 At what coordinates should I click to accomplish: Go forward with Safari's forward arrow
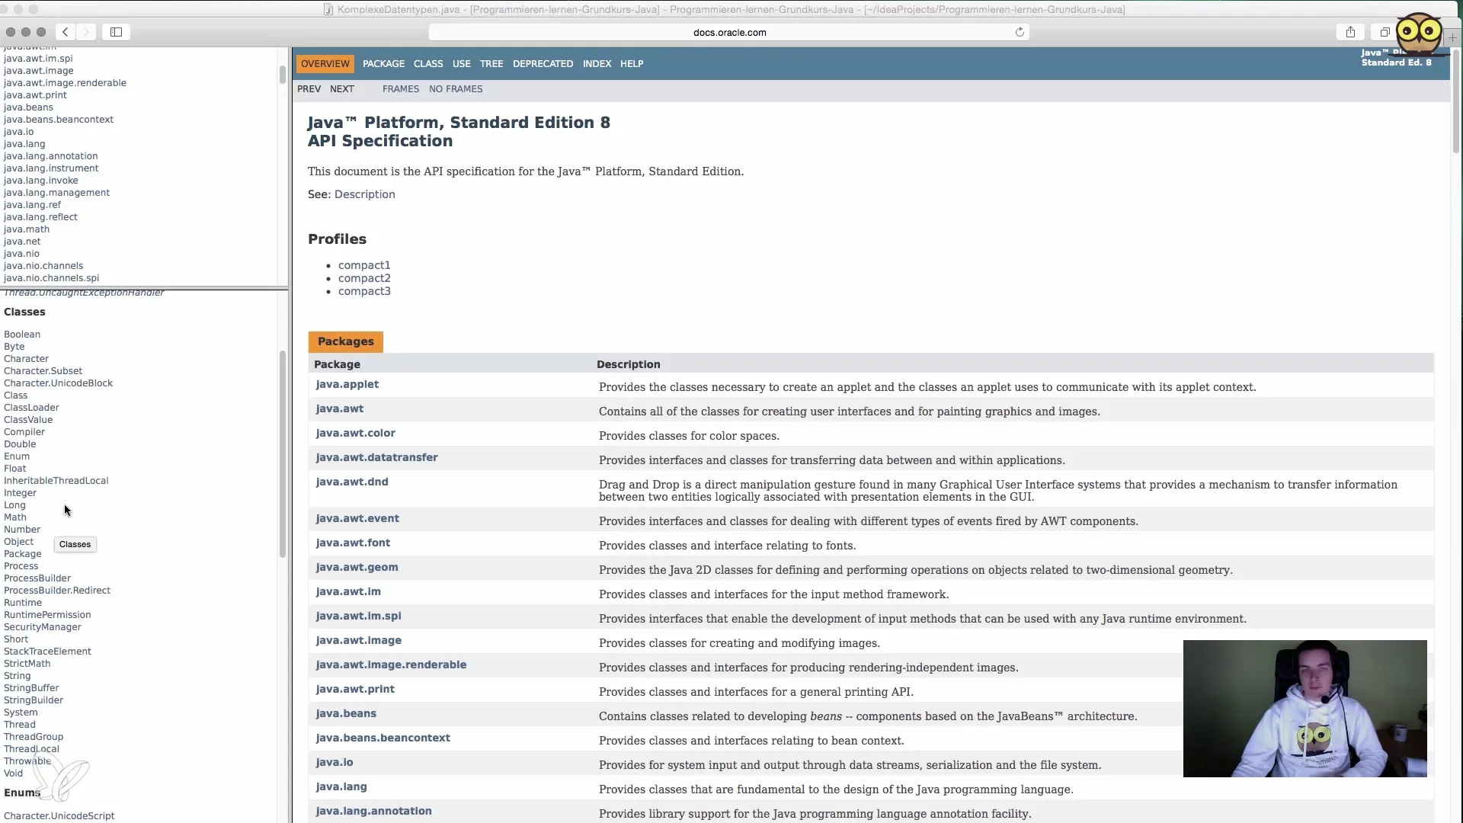[x=86, y=32]
